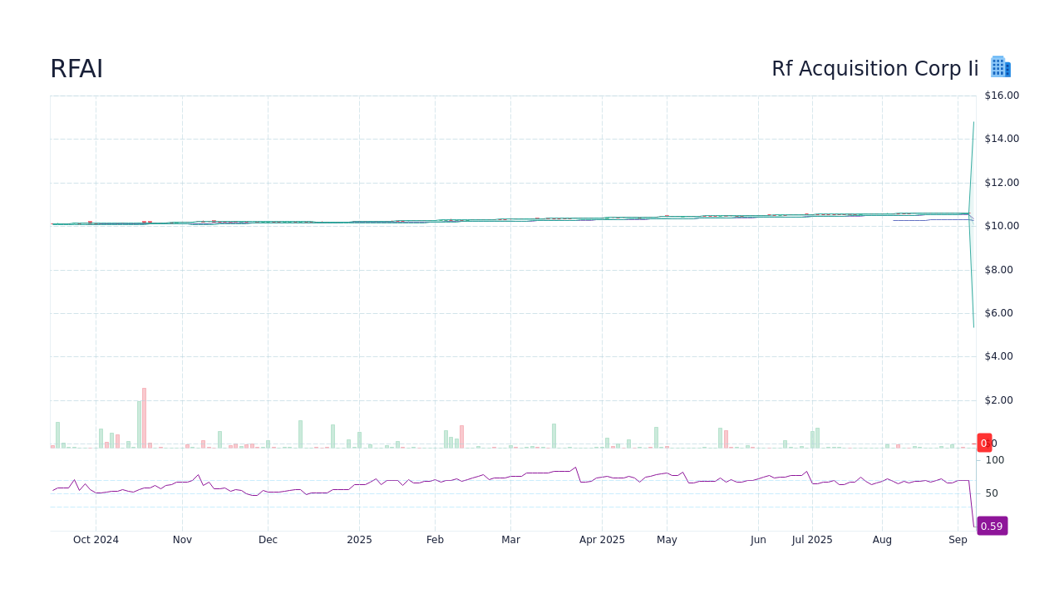Viewport: 1064px width, 598px height.
Task: Open the Rf Acquisition Corp Ii company name
Action: point(874,69)
